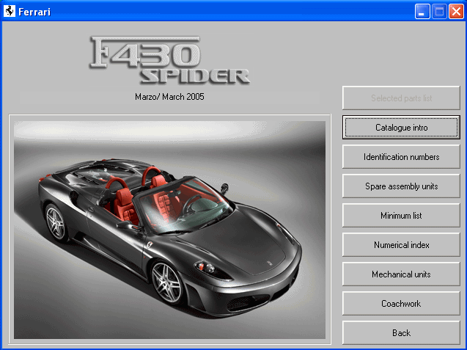467x350 pixels.
Task: Click the disabled maximize button
Action: 439,12
